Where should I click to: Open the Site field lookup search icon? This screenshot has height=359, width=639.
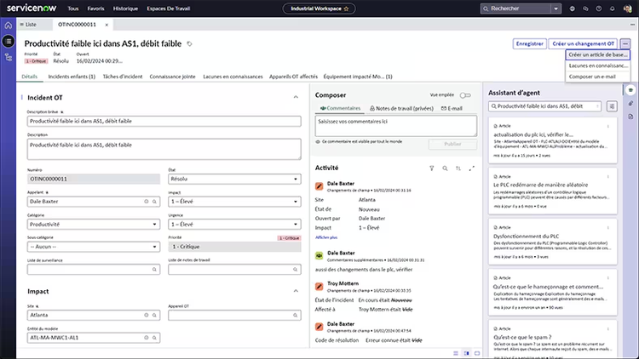point(154,315)
